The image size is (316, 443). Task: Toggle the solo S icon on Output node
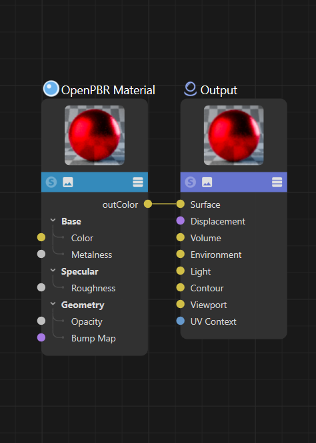pyautogui.click(x=190, y=182)
